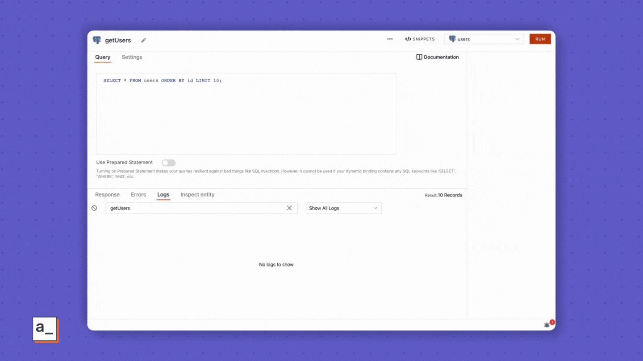
Task: Click the clear logs circle-slash icon
Action: tap(94, 208)
